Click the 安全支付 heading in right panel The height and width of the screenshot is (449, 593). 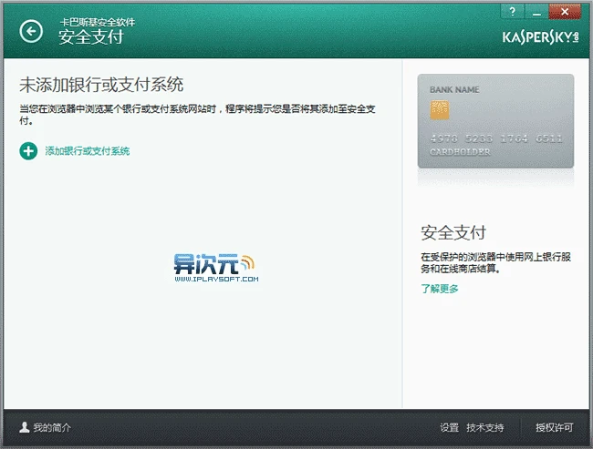tap(453, 232)
